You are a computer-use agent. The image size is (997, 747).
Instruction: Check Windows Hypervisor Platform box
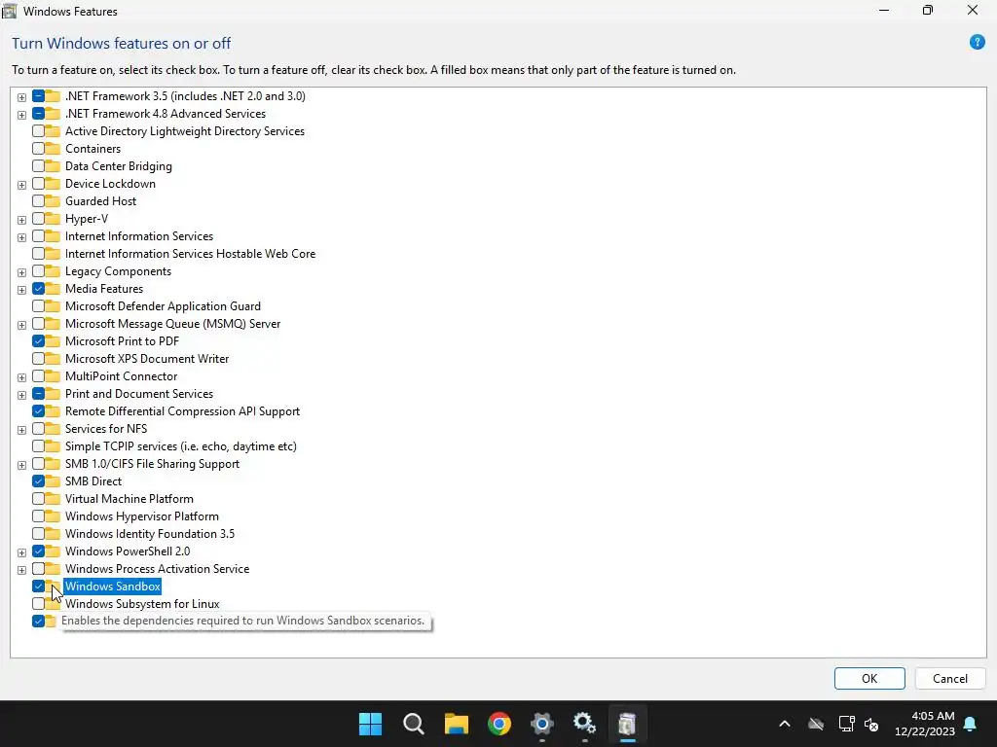(x=38, y=516)
